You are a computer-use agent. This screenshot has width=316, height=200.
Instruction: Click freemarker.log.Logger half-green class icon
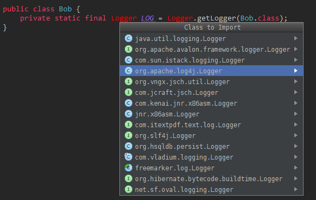pyautogui.click(x=129, y=168)
